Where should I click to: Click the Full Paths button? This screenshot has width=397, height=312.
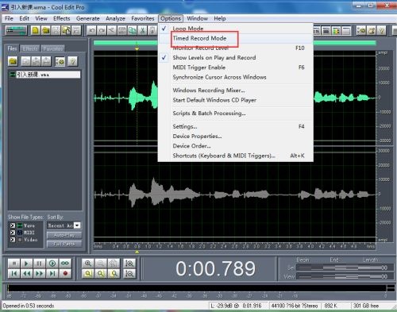tap(64, 244)
